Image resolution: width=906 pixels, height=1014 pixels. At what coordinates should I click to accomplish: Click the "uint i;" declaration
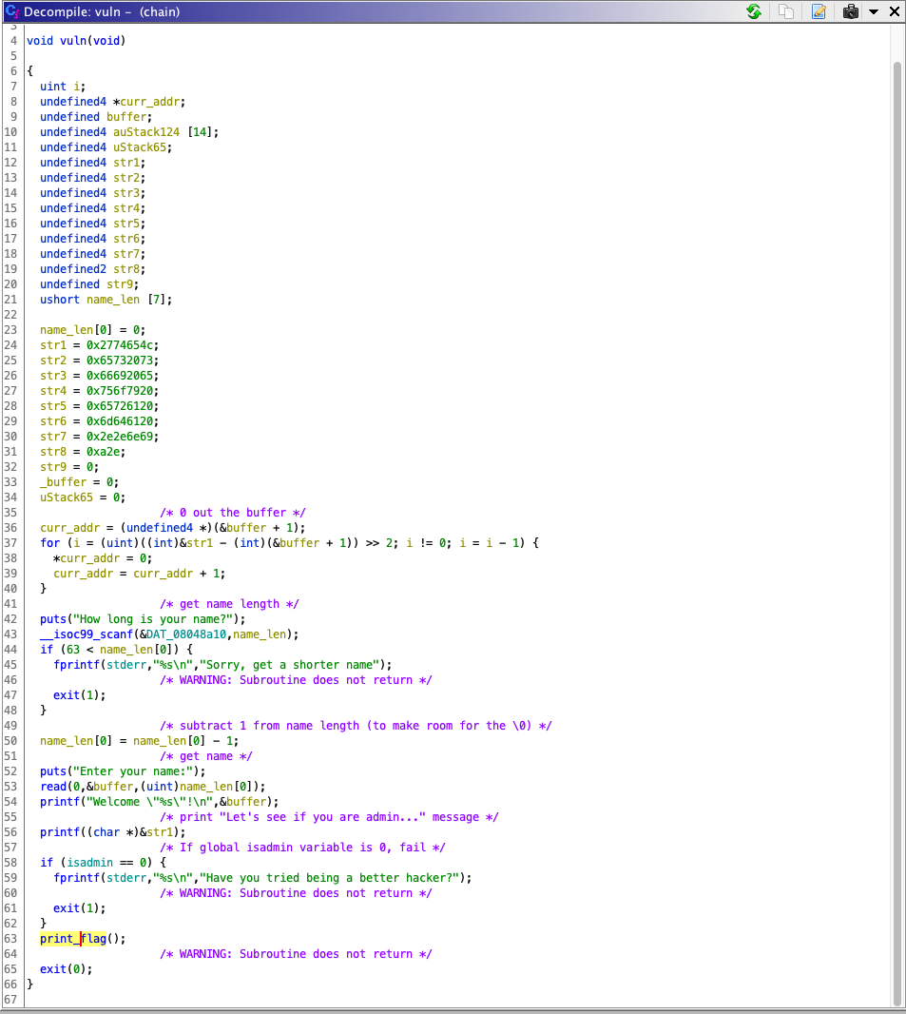pos(63,87)
